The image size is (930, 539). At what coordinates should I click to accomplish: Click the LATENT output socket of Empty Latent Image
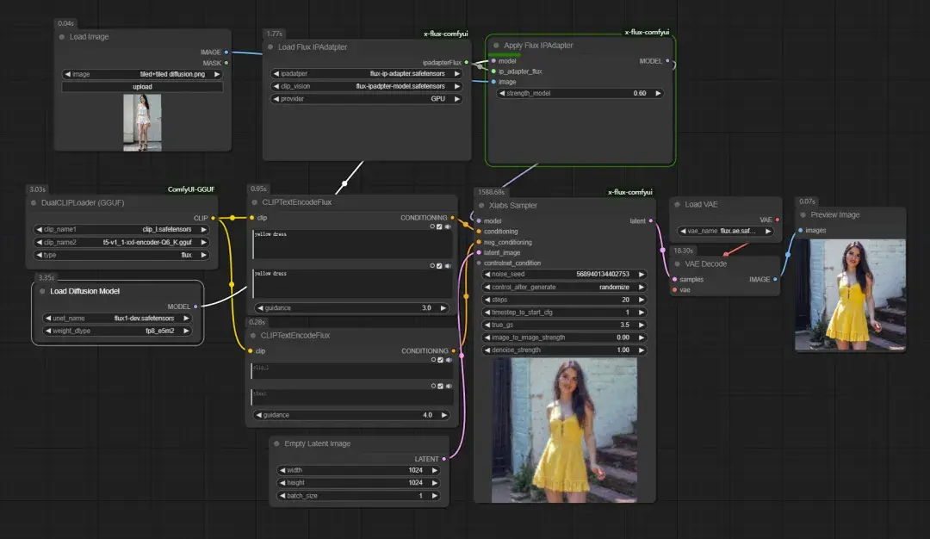tap(444, 459)
